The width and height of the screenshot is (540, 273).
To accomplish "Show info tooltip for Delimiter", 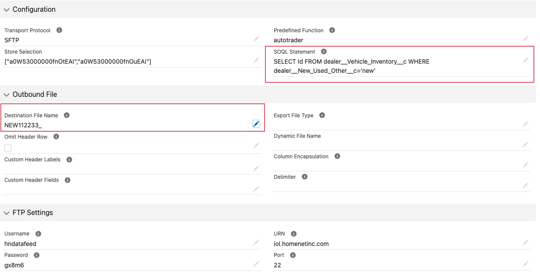I will pyautogui.click(x=305, y=177).
